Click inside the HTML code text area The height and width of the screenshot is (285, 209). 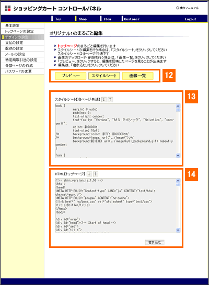tap(115, 205)
